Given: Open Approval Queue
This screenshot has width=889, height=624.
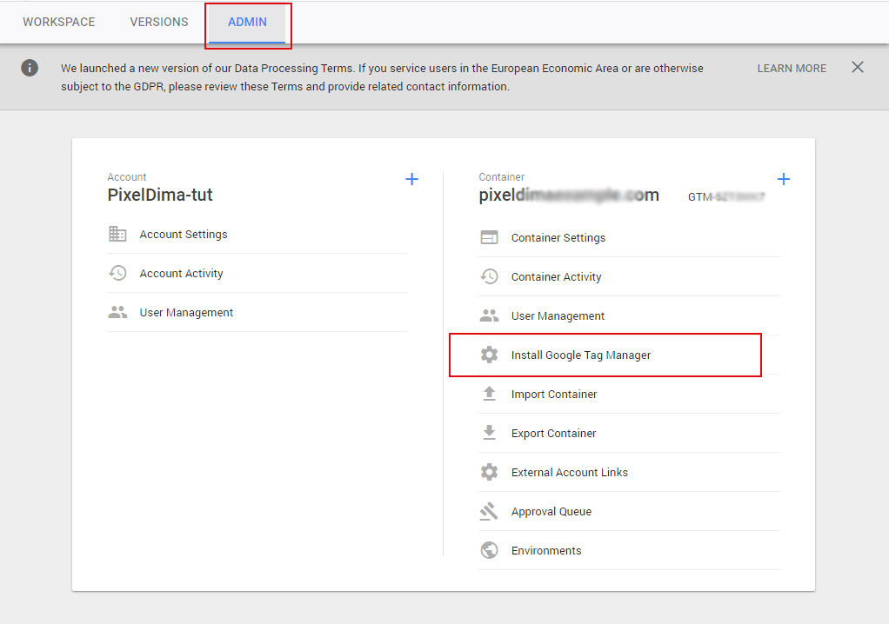Looking at the screenshot, I should [x=551, y=511].
